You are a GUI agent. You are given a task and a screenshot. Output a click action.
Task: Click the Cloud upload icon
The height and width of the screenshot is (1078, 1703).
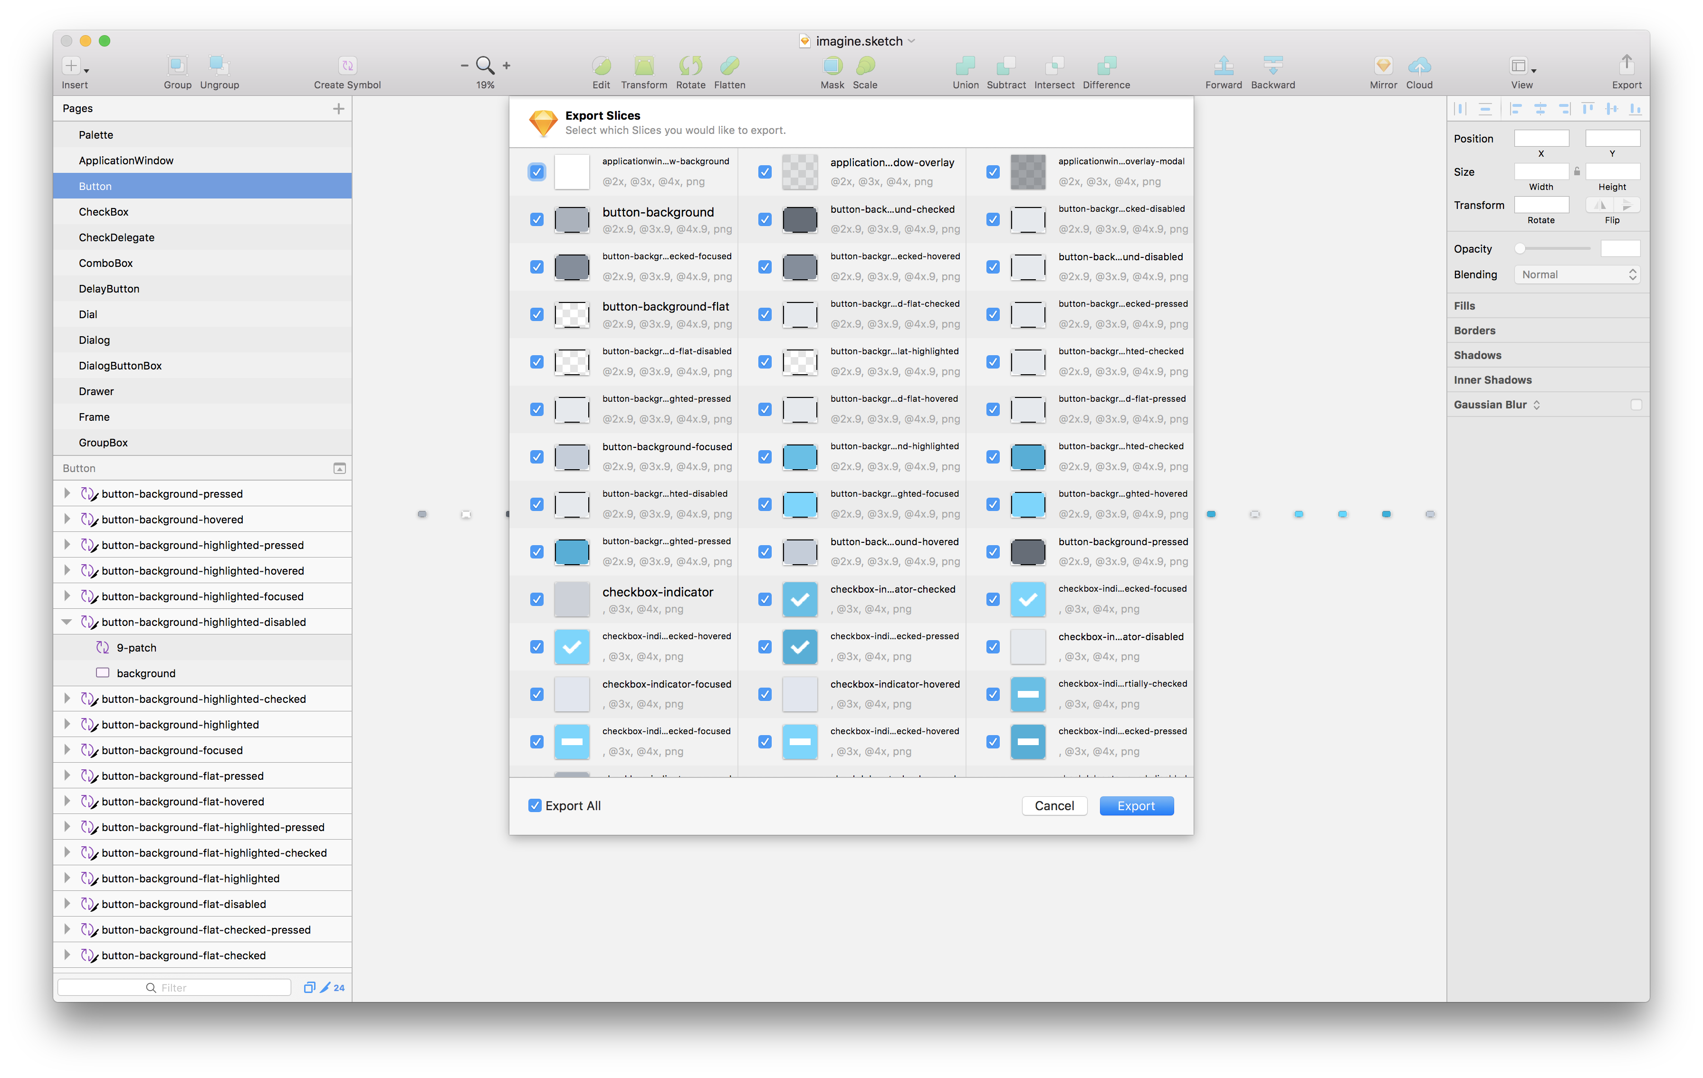click(x=1419, y=66)
